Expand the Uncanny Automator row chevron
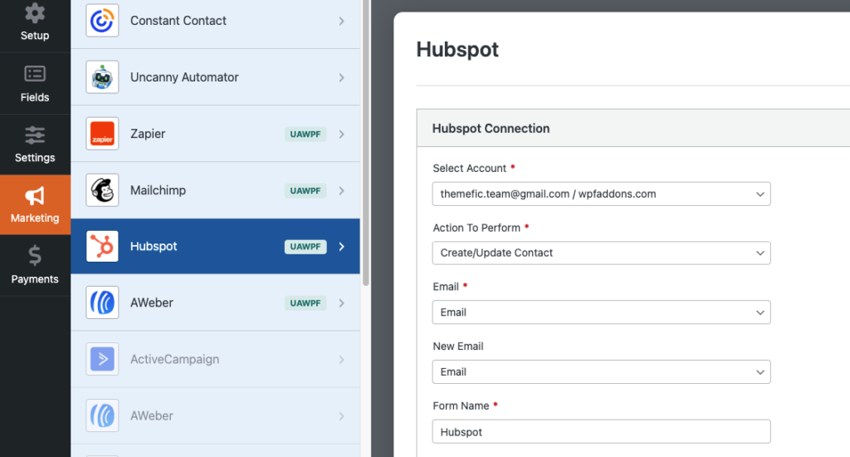Image resolution: width=850 pixels, height=457 pixels. click(341, 77)
